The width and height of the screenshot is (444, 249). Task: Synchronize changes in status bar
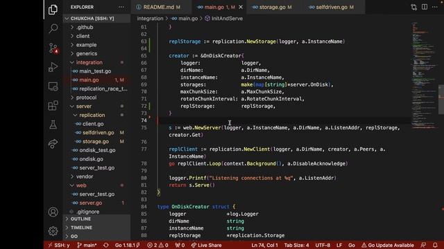(106, 245)
